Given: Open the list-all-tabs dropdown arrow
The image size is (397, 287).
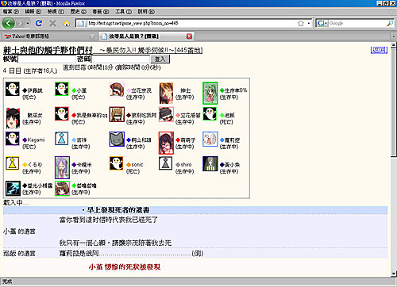Looking at the screenshot, I should point(393,36).
